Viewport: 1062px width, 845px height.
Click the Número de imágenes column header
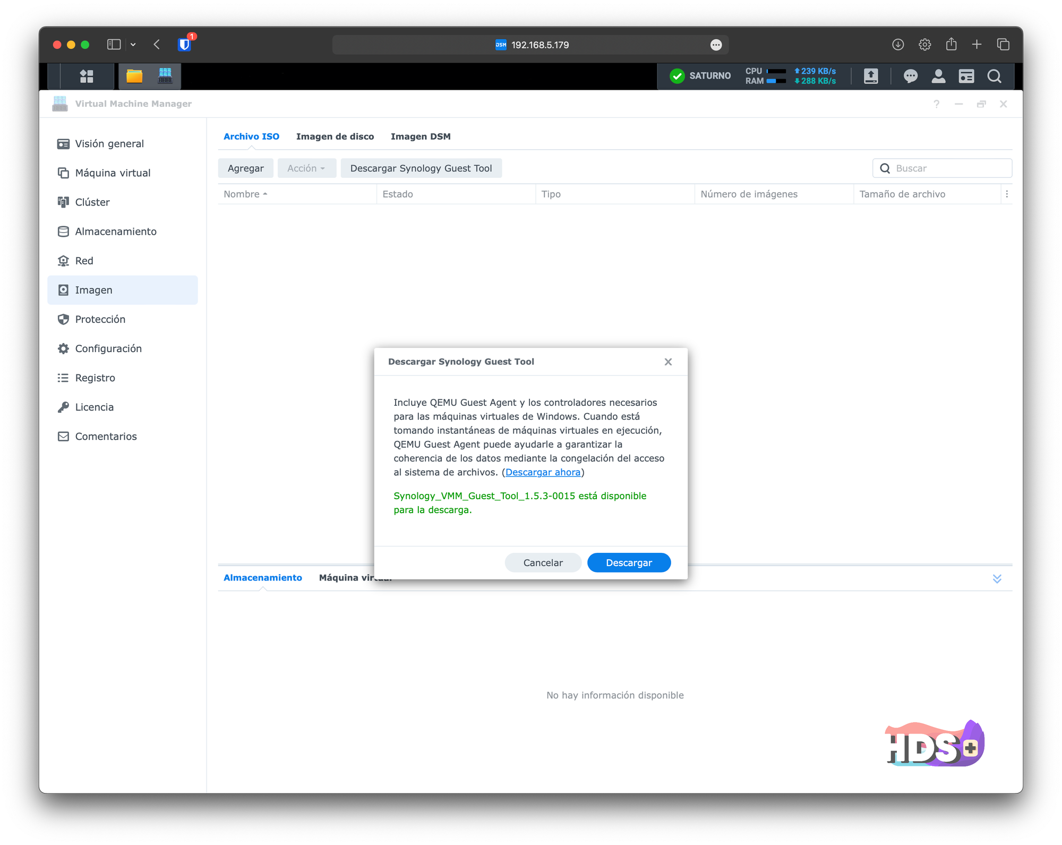pos(774,194)
